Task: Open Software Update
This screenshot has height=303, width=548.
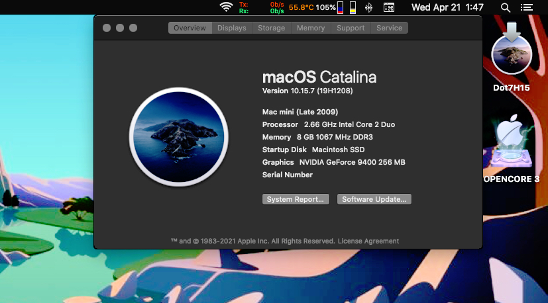Action: pos(374,199)
